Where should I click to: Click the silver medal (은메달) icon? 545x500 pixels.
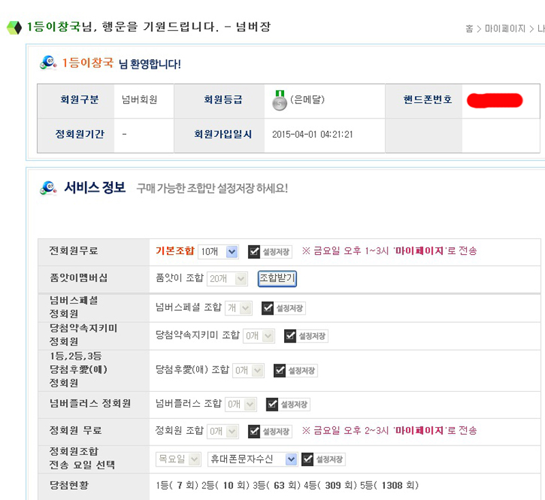click(279, 100)
